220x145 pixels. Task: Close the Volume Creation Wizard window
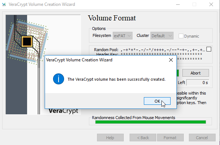211,4
